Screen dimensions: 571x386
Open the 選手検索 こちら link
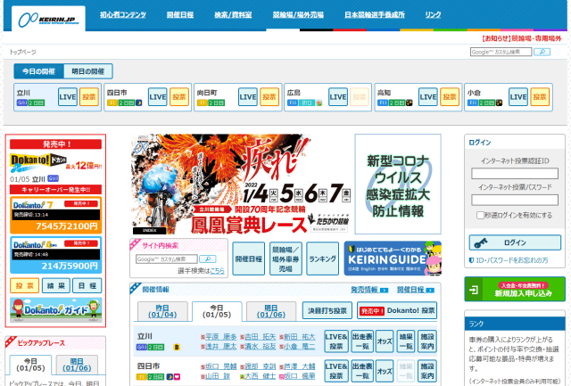click(x=218, y=271)
